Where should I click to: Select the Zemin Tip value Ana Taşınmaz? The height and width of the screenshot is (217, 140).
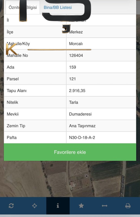tap(82, 126)
